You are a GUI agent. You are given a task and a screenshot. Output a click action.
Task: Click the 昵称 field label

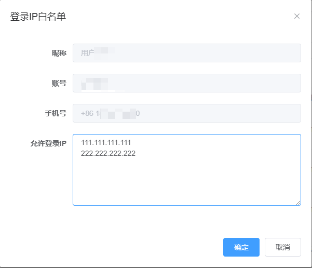coord(59,53)
